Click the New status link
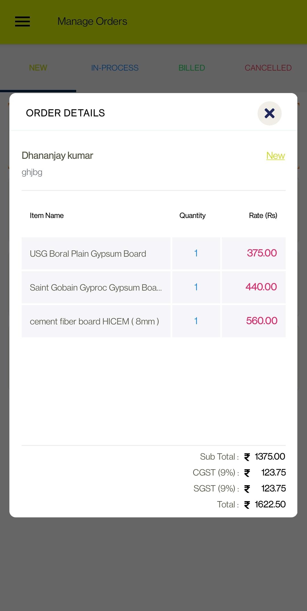Image resolution: width=307 pixels, height=611 pixels. [275, 156]
